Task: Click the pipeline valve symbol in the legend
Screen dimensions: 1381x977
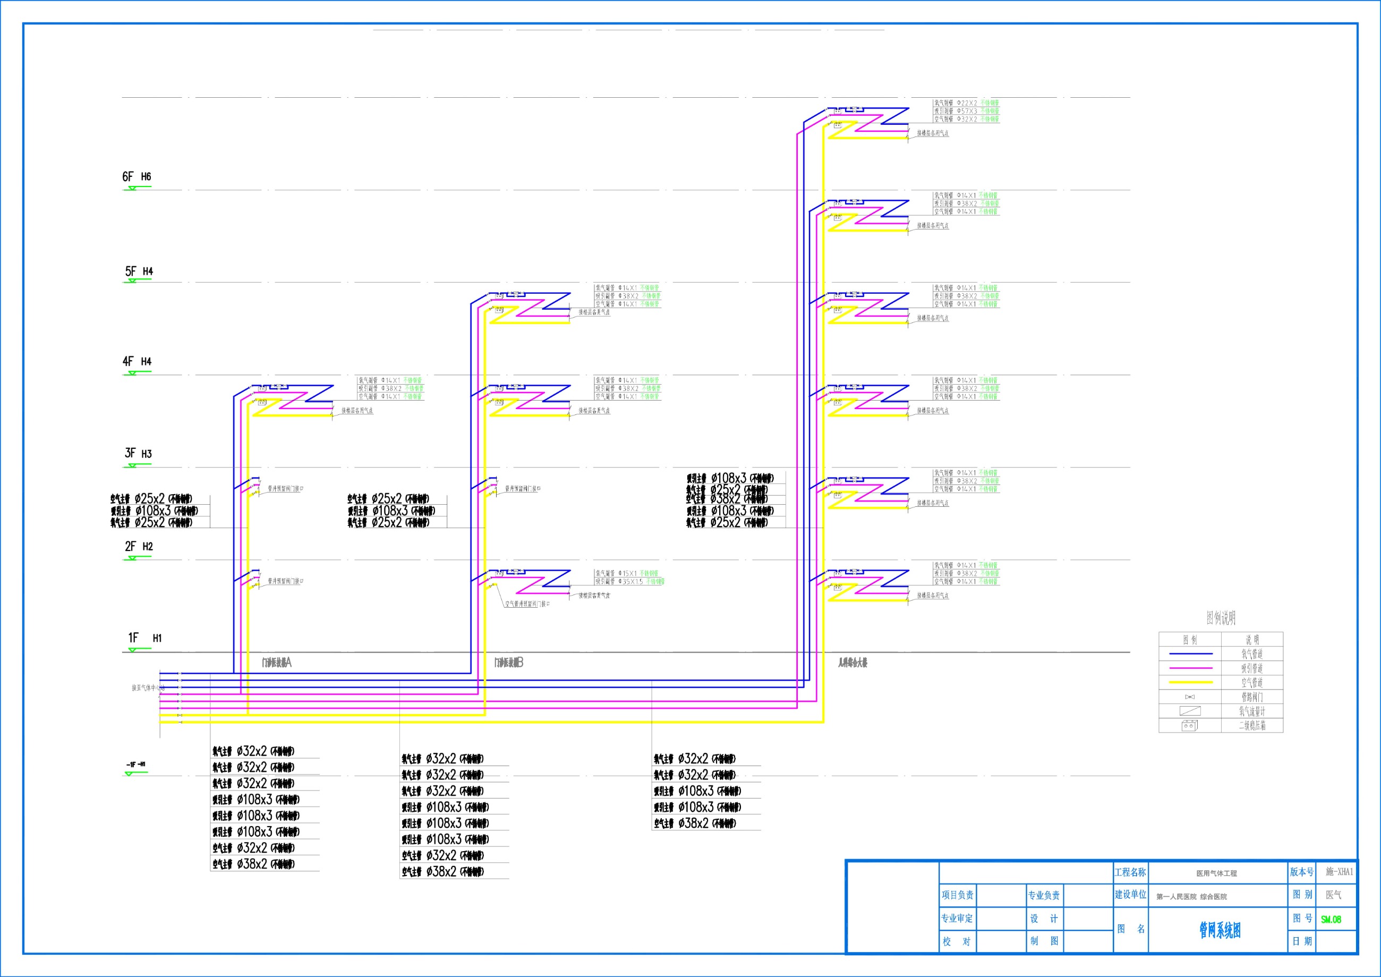Action: click(1190, 696)
